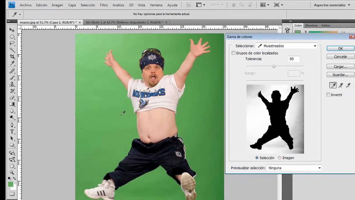Select the Lasso tool

12,43
